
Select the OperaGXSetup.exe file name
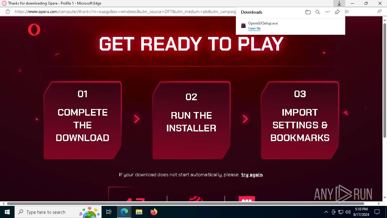coord(263,23)
